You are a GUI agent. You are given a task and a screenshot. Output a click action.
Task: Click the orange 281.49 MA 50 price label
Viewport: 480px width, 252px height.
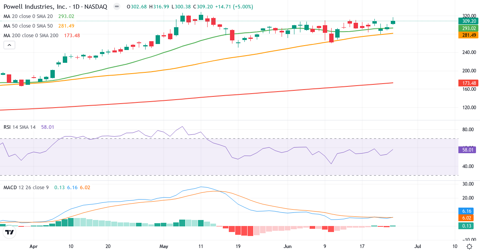468,35
